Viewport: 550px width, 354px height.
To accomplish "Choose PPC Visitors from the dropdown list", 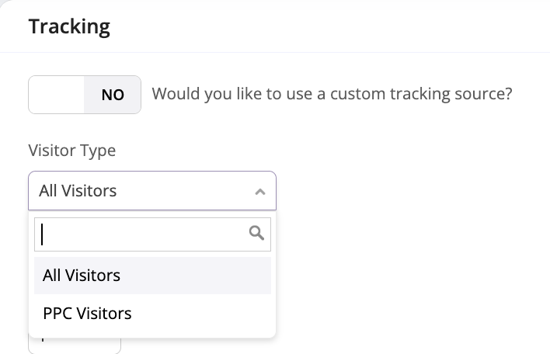I will pos(87,314).
